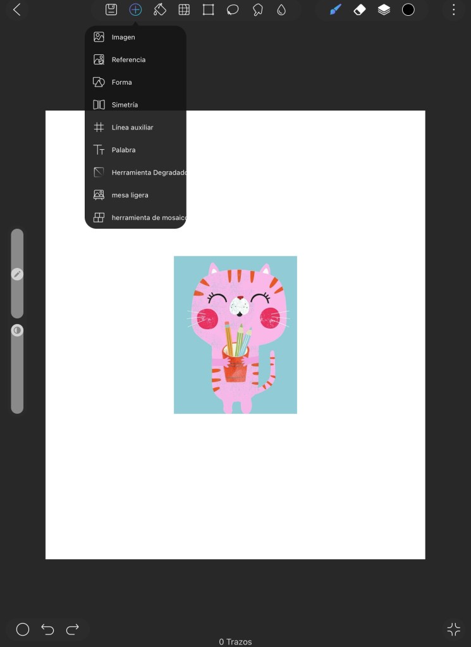Choose Imagen from the insert menu

click(x=123, y=37)
